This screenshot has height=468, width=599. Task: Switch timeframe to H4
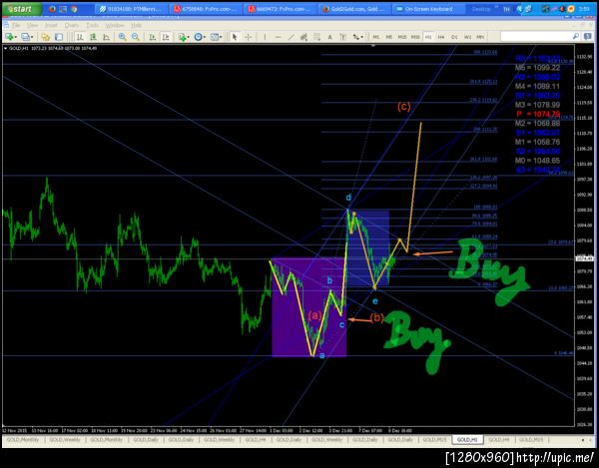tap(441, 37)
